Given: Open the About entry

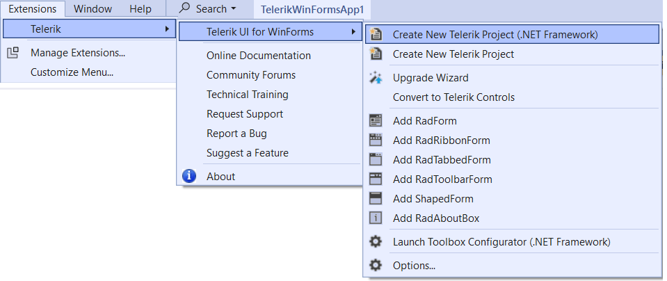Looking at the screenshot, I should click(270, 176).
